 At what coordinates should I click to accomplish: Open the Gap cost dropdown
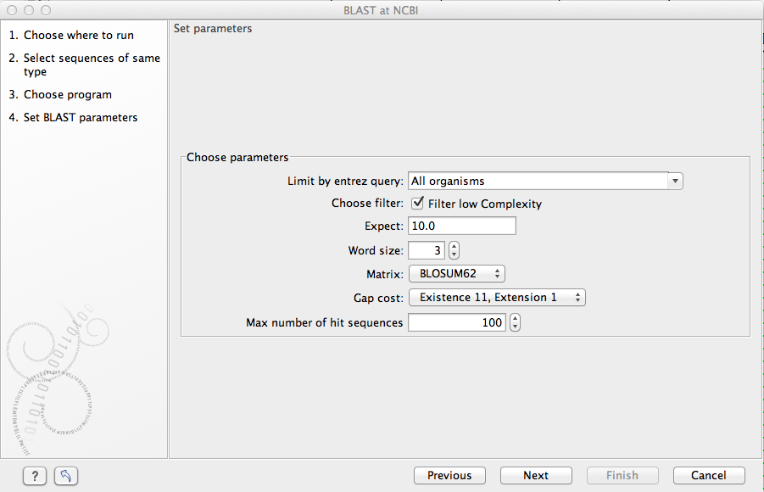coord(497,297)
